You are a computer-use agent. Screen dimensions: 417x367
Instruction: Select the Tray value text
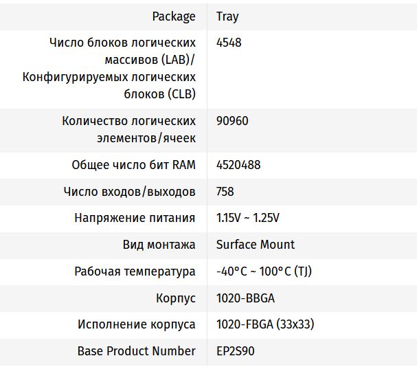point(227,16)
